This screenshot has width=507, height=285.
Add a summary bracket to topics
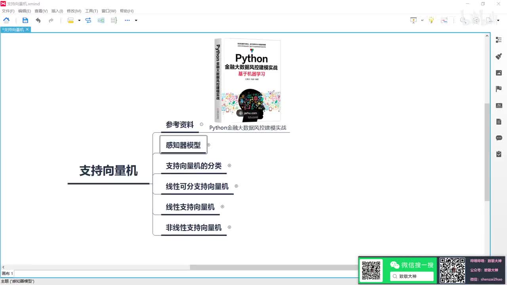(114, 20)
